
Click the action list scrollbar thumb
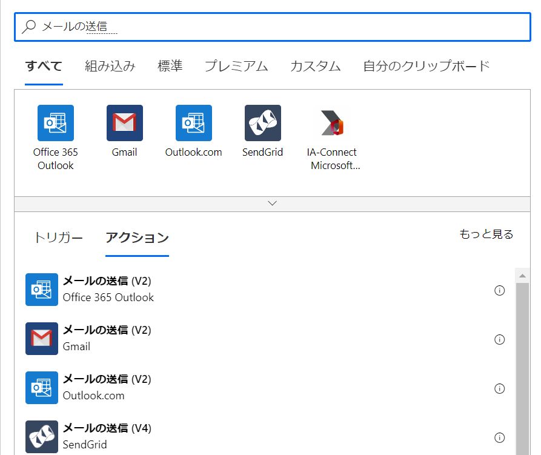click(522, 369)
